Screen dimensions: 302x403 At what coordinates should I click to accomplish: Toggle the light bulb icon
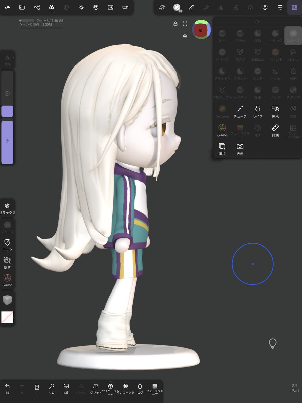tap(273, 343)
